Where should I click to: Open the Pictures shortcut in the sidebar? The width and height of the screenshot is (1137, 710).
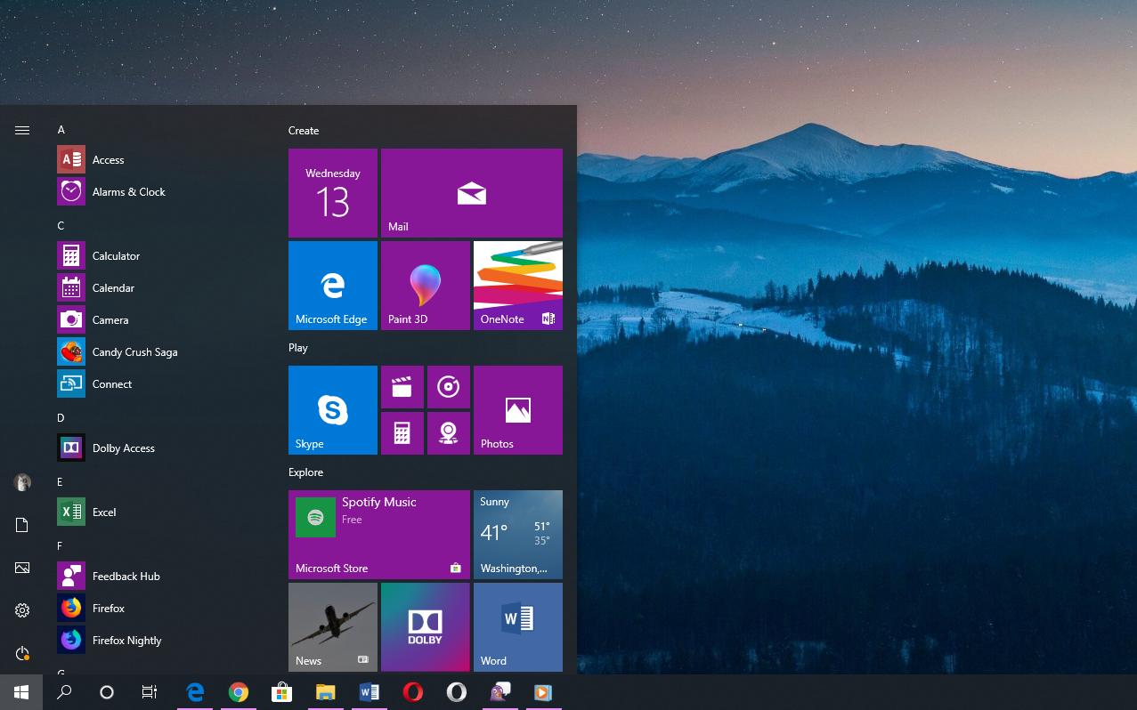(21, 568)
